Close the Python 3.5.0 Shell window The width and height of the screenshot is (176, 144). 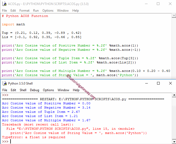tap(170, 83)
